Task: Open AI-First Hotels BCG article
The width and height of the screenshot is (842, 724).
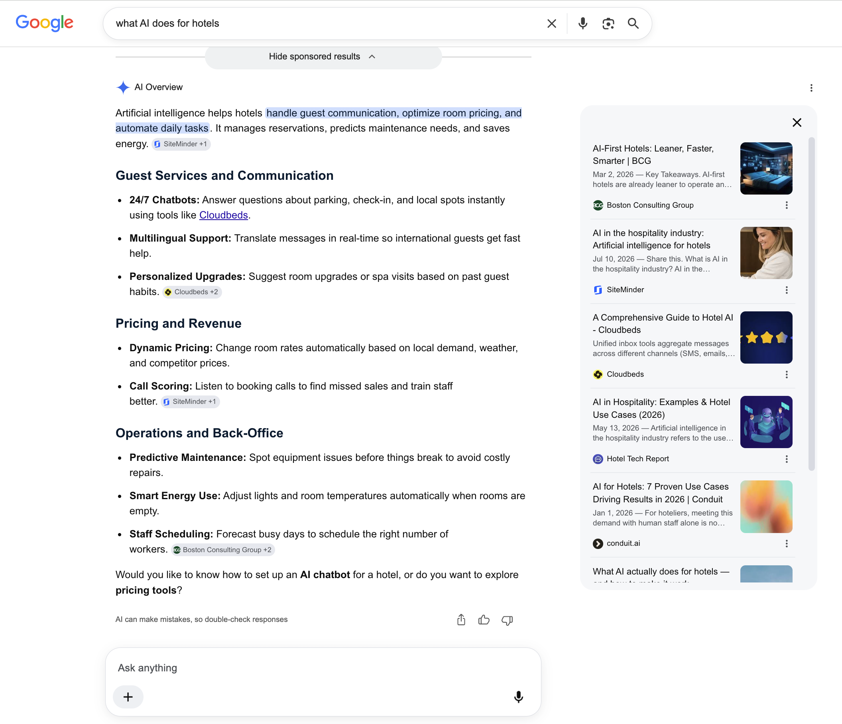Action: point(653,155)
